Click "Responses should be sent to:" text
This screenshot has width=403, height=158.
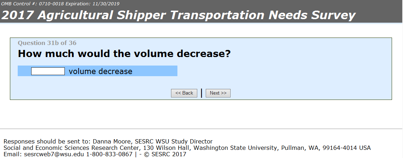click(47, 141)
